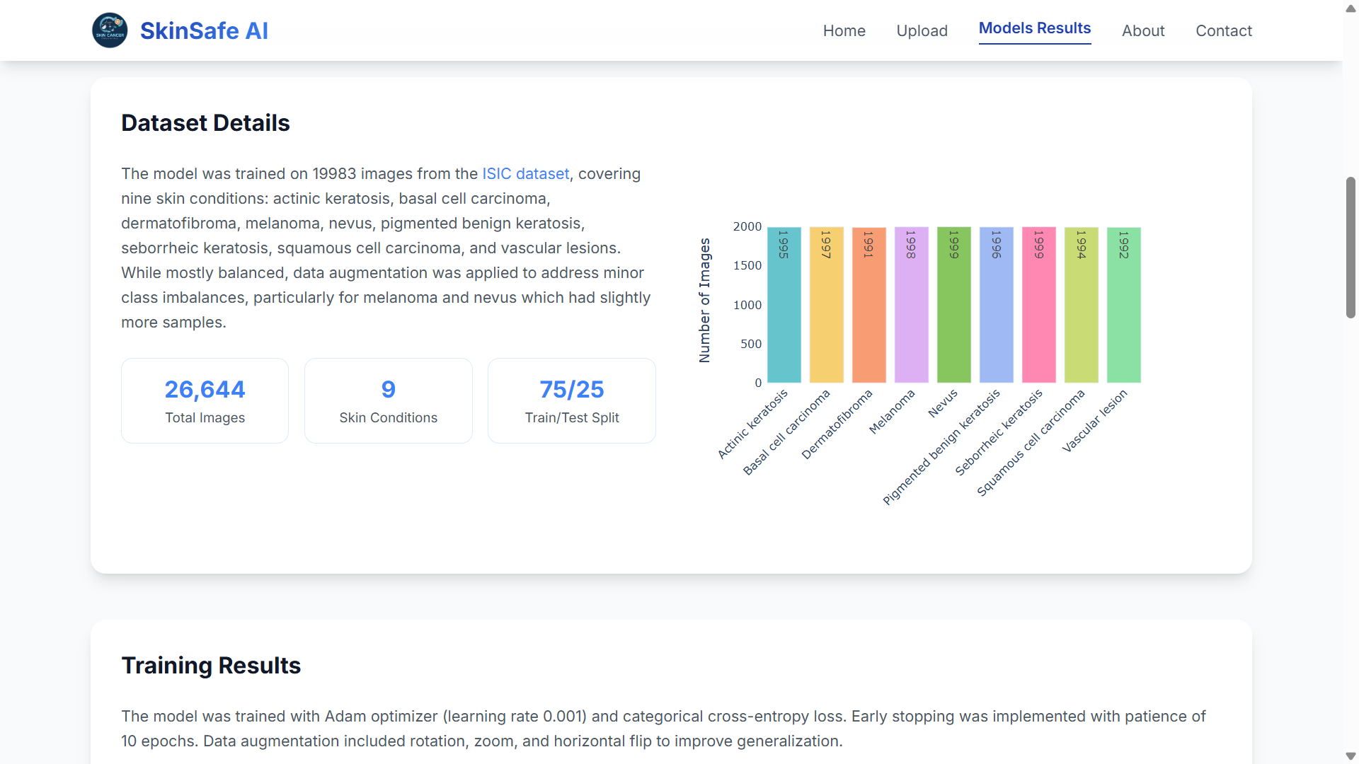The width and height of the screenshot is (1359, 764).
Task: Click the 75/25 Train/Test Split card
Action: (571, 400)
